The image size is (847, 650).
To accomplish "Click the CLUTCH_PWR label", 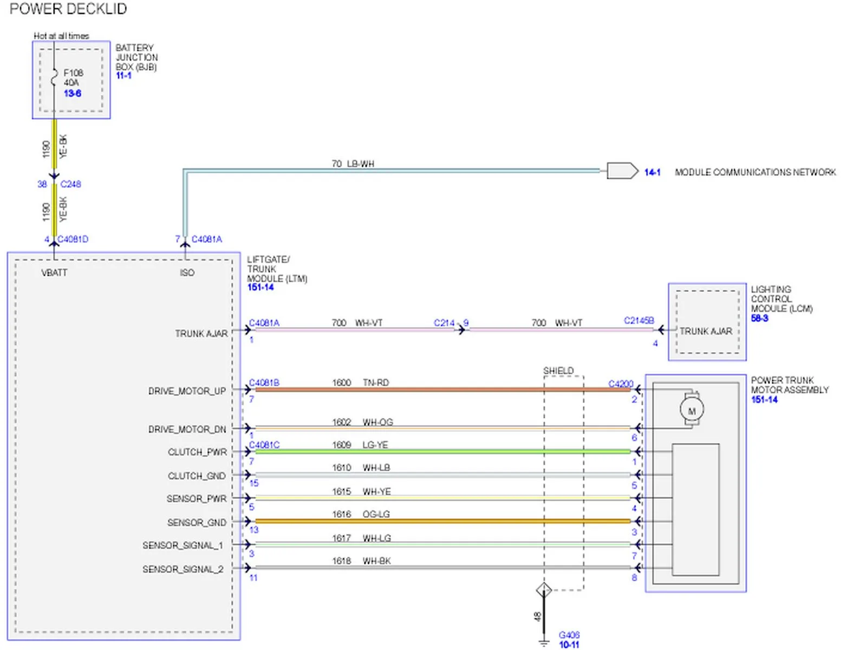I will click(x=197, y=452).
